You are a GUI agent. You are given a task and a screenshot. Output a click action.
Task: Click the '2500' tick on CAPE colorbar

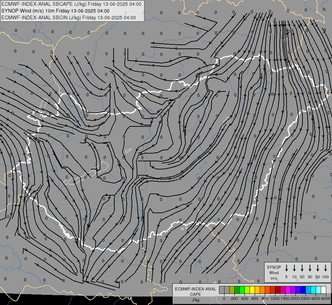(x=306, y=299)
